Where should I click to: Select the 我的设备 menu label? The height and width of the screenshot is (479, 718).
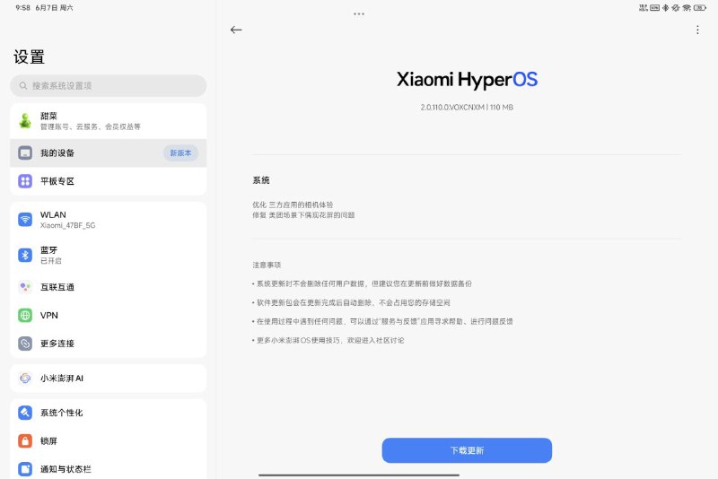pos(57,152)
